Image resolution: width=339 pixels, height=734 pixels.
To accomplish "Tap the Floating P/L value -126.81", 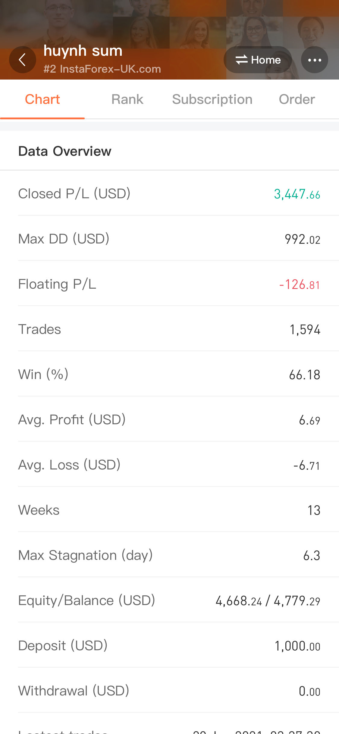I will (300, 284).
